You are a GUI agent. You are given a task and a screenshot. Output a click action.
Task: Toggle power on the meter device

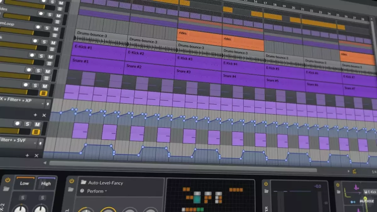(x=266, y=183)
